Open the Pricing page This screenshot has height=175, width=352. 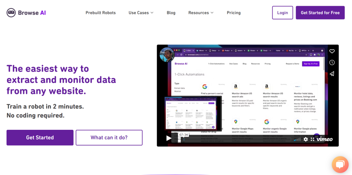[234, 13]
